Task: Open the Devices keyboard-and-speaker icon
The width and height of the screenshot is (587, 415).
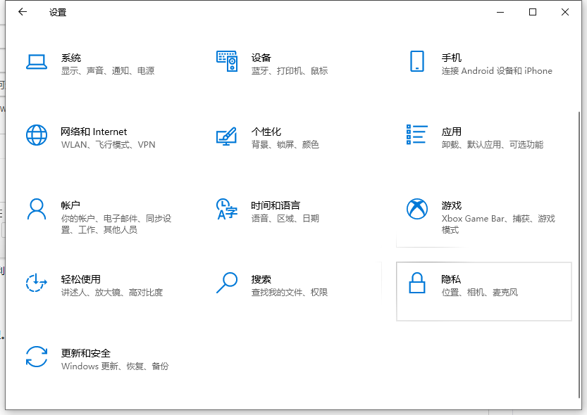Action: coord(226,62)
